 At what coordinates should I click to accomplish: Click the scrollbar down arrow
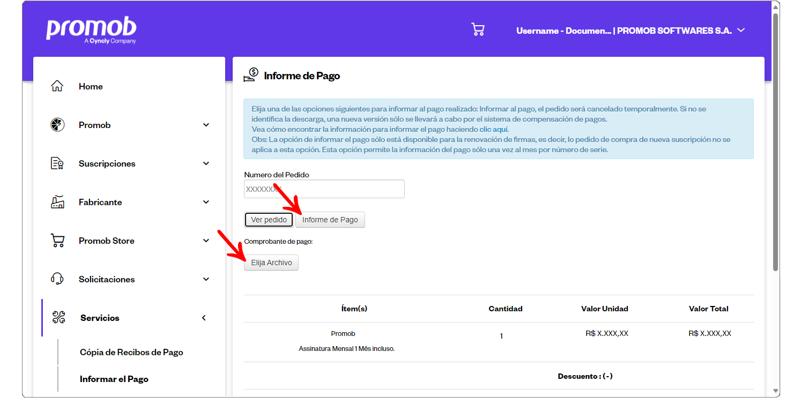tap(776, 391)
